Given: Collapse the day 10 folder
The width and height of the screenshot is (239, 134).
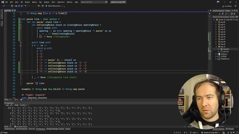Looking at the screenshot, I should 216,47.
